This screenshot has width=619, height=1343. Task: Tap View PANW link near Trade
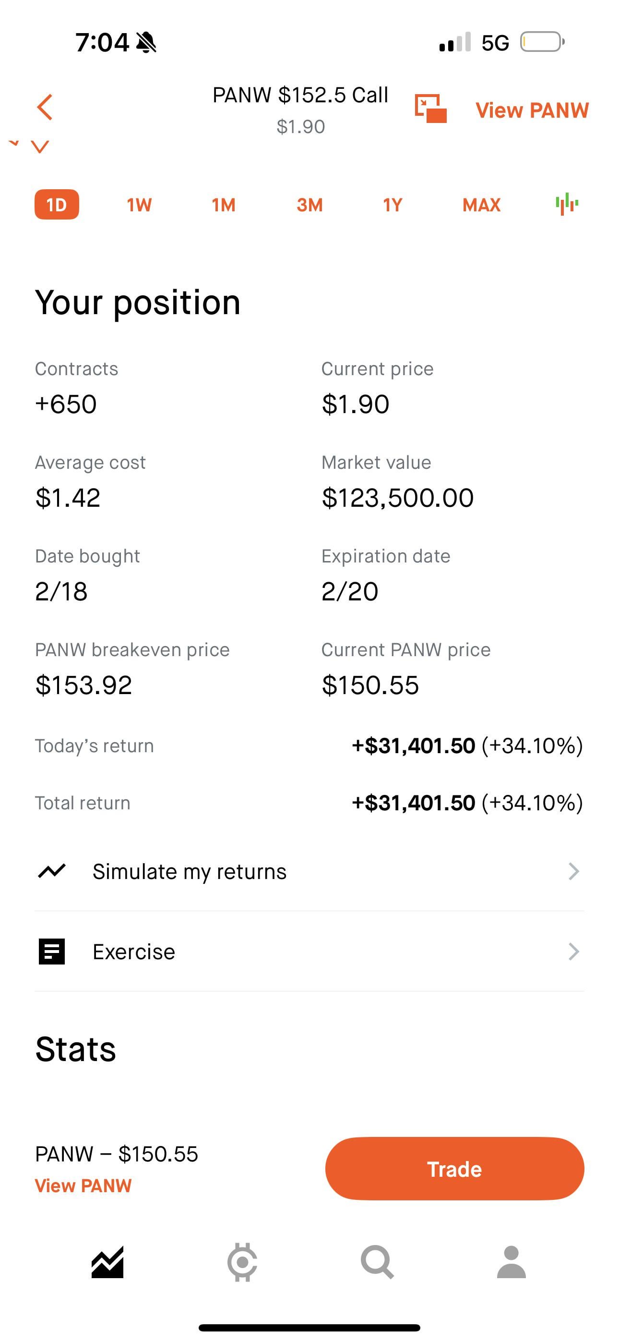pyautogui.click(x=83, y=1185)
